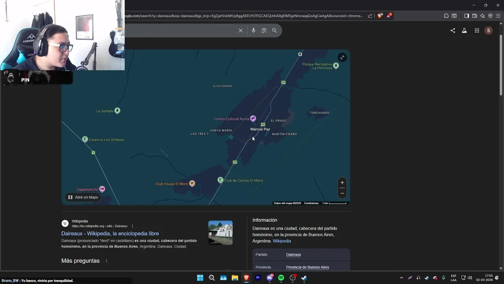Open taskbar clock and date
This screenshot has width=504, height=284.
(x=484, y=278)
